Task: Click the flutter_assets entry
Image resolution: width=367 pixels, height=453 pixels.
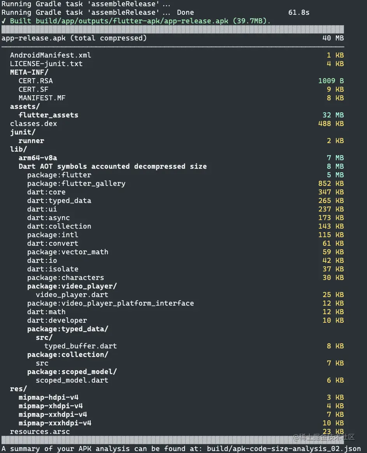Action: click(48, 115)
